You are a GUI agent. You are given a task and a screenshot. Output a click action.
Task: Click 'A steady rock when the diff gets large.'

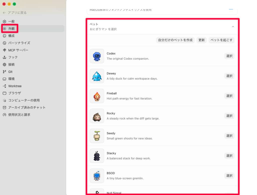point(133,118)
